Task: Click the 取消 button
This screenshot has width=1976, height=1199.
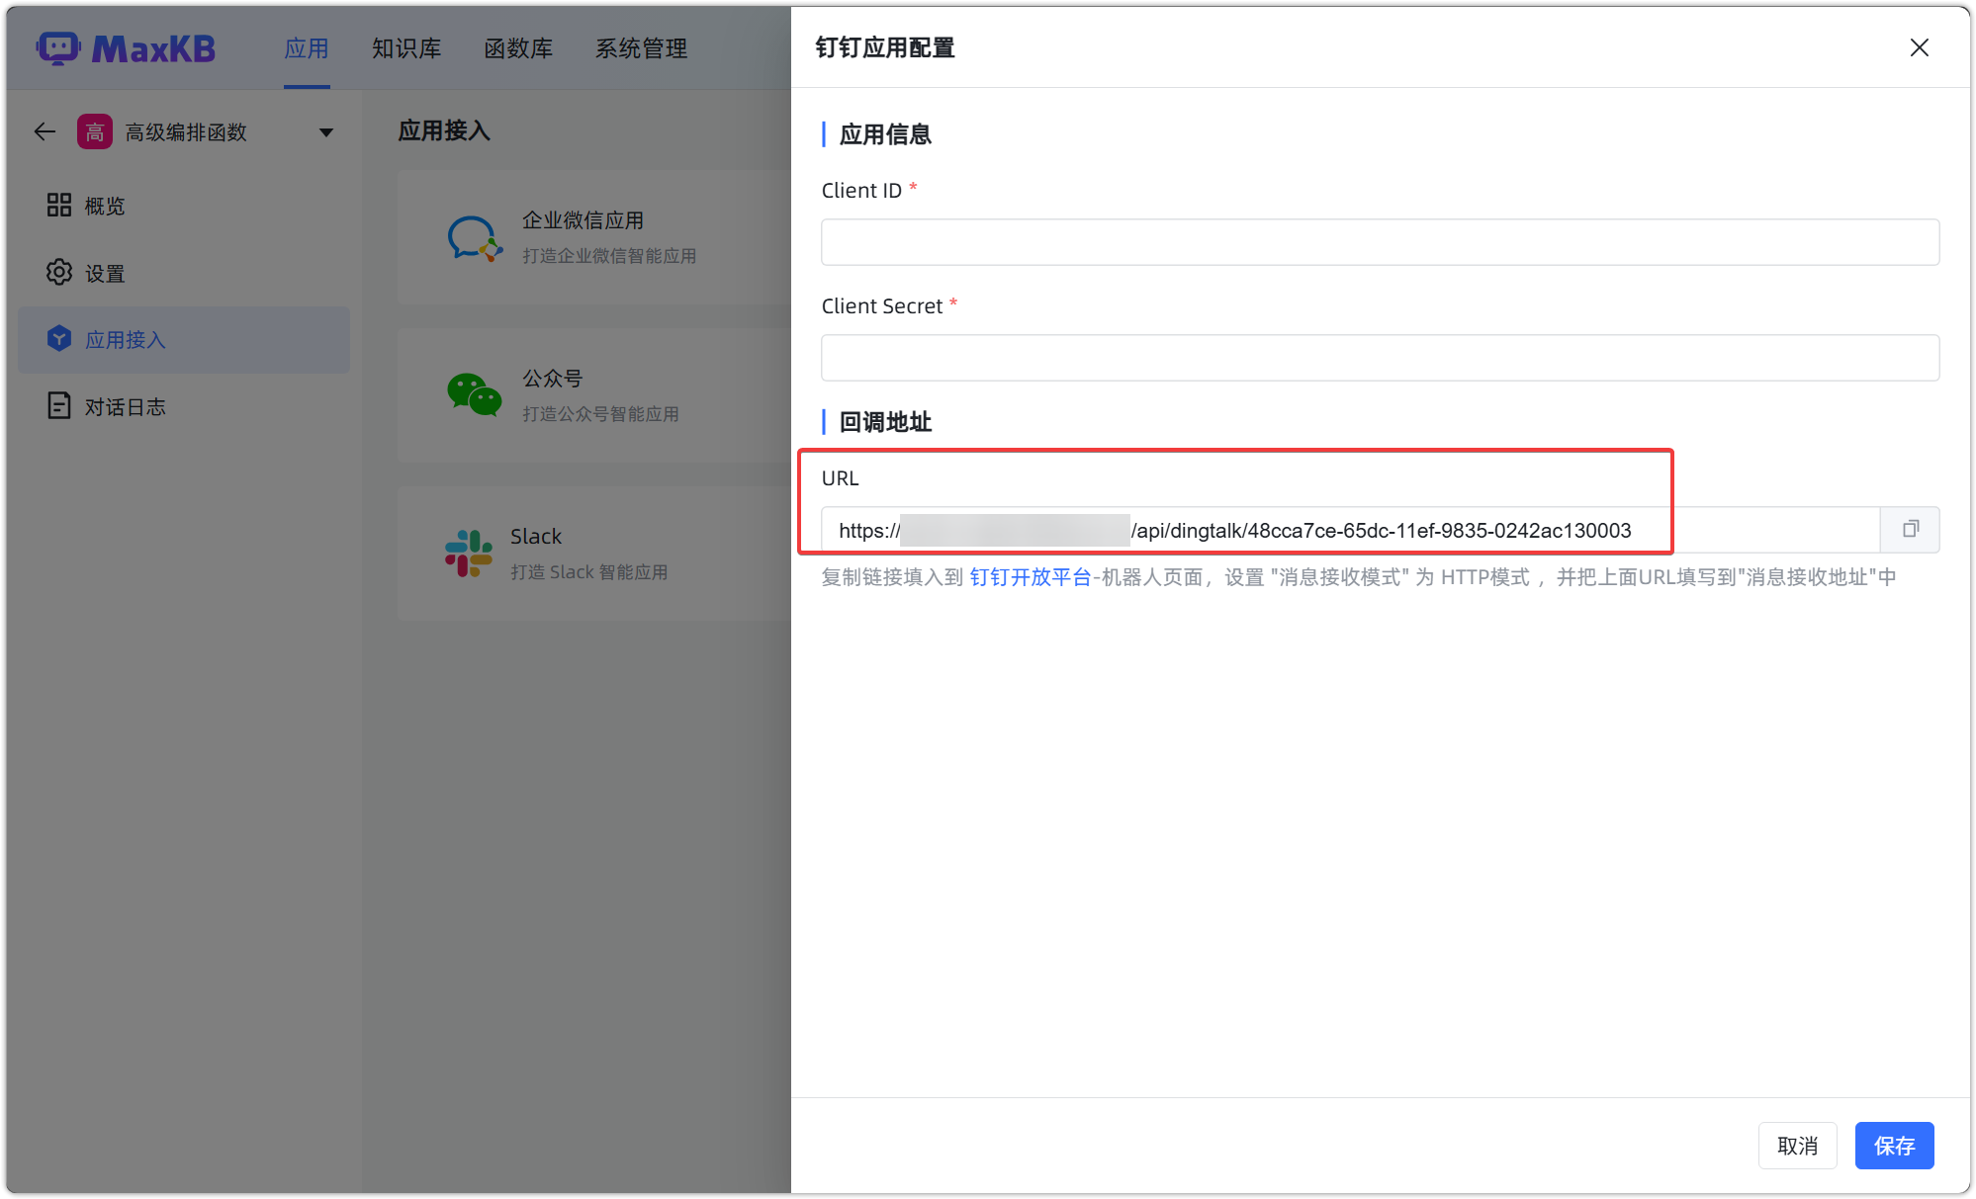Action: pos(1797,1146)
